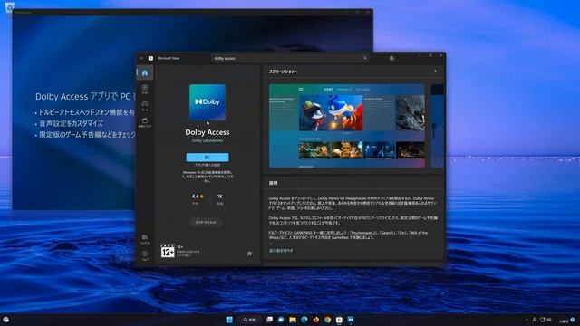Close the Dolby Access background window

point(368,12)
